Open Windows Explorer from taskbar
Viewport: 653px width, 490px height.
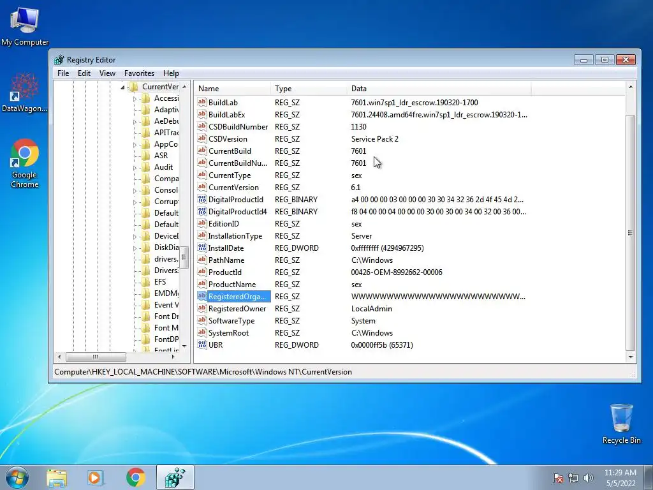(x=57, y=478)
